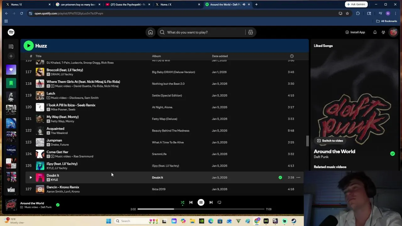Expand Your Library in the sidebar

[11, 46]
